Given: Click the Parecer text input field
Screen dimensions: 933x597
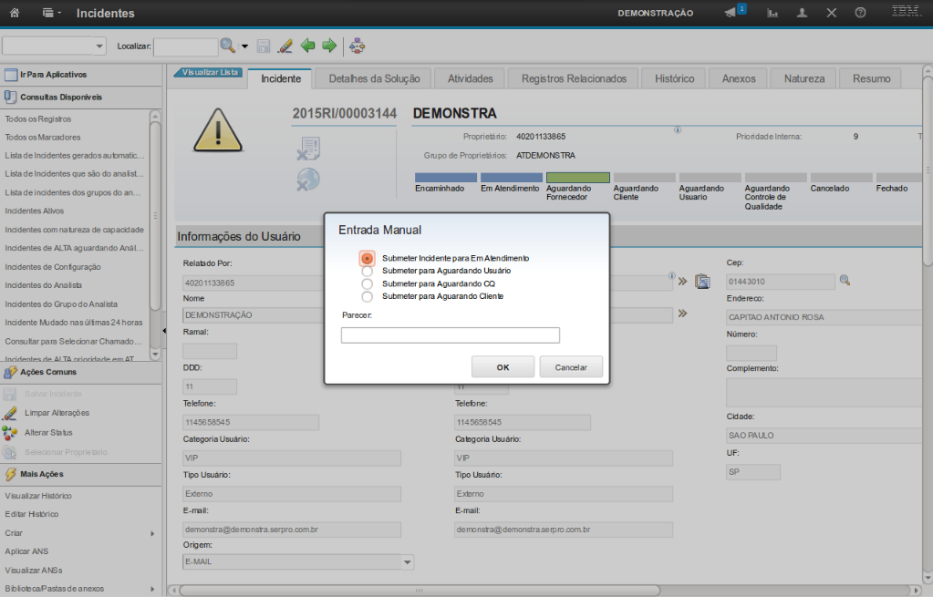Looking at the screenshot, I should point(450,335).
